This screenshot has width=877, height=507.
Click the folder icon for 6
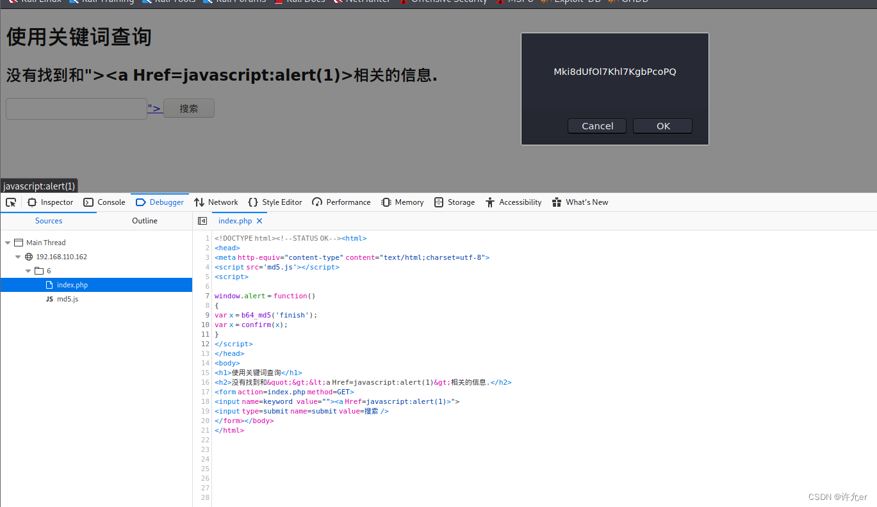(x=39, y=271)
